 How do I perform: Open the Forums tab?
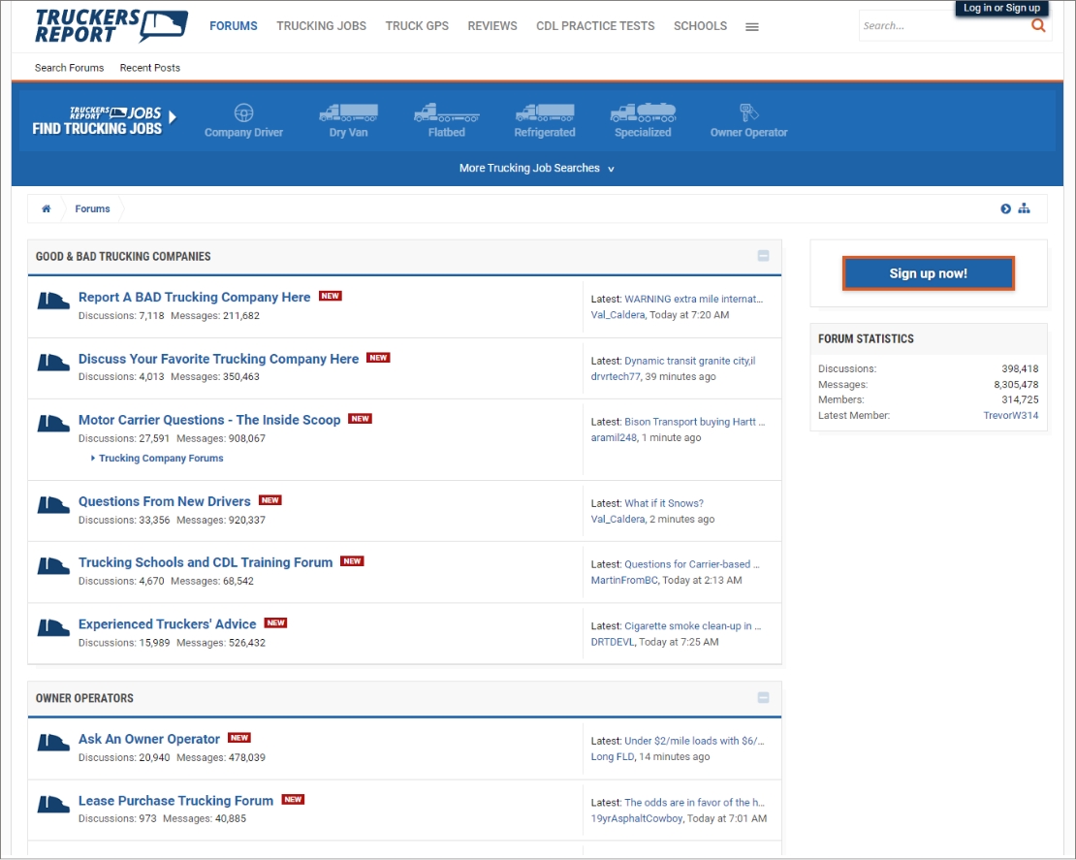(x=234, y=26)
